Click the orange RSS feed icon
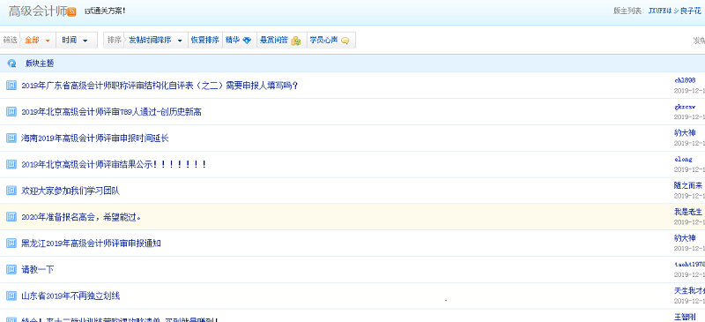Viewport: 705px width, 322px height. (72, 12)
